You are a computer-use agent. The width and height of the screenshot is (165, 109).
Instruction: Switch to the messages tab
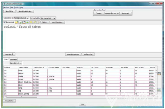(x=14, y=59)
